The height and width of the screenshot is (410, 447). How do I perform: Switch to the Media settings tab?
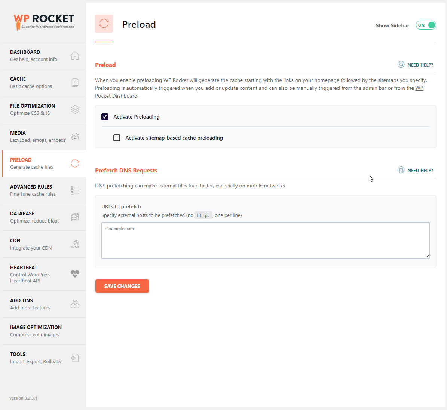pos(44,136)
